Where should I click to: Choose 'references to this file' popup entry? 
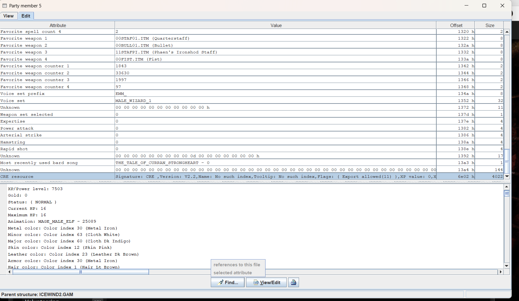point(237,264)
